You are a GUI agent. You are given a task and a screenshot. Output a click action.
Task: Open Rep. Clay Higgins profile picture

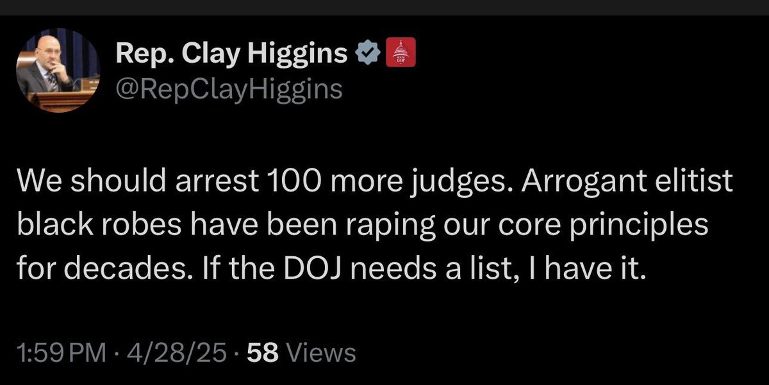coord(58,72)
